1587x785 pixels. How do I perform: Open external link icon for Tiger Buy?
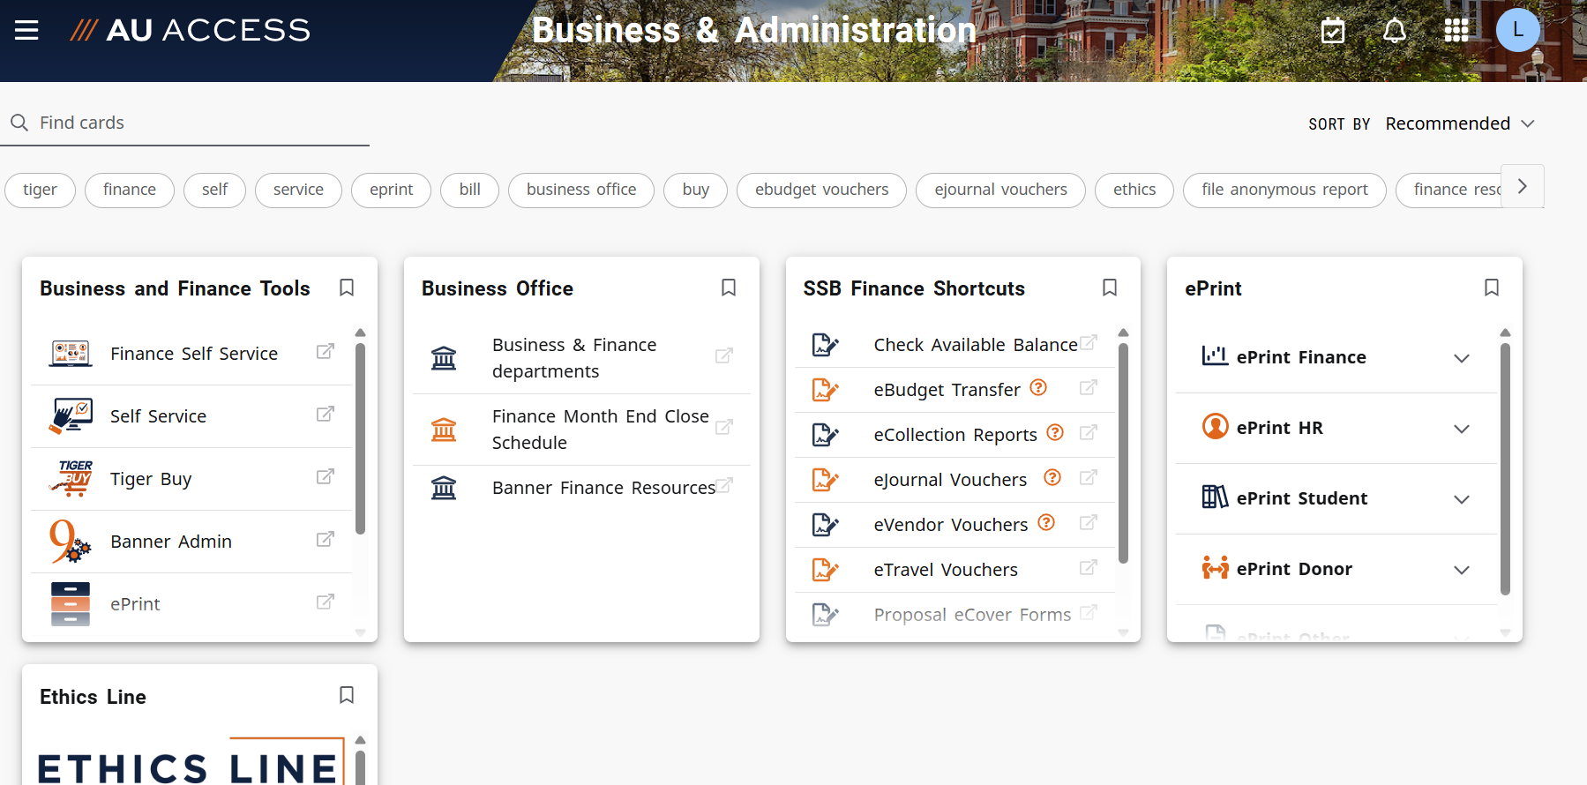click(326, 477)
